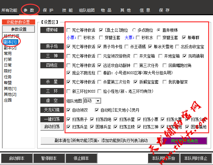This screenshot has height=165, width=213.
Task: Enable the 开天宝箱 checkbox
Action: click(136, 56)
